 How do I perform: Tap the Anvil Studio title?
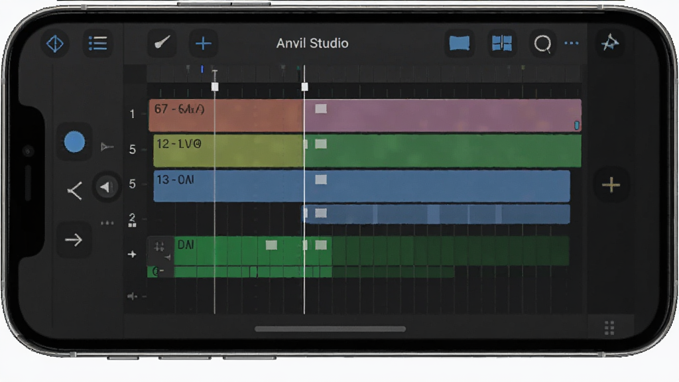[x=312, y=43]
